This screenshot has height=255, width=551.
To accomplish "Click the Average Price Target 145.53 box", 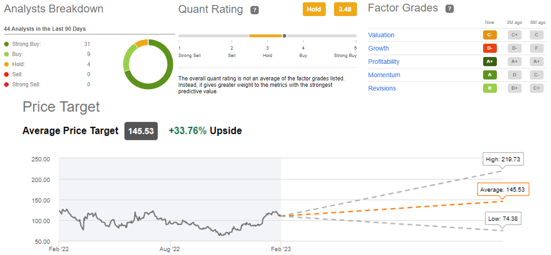I will pos(141,131).
